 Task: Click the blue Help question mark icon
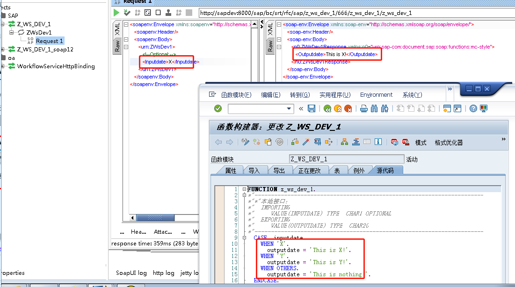473,108
